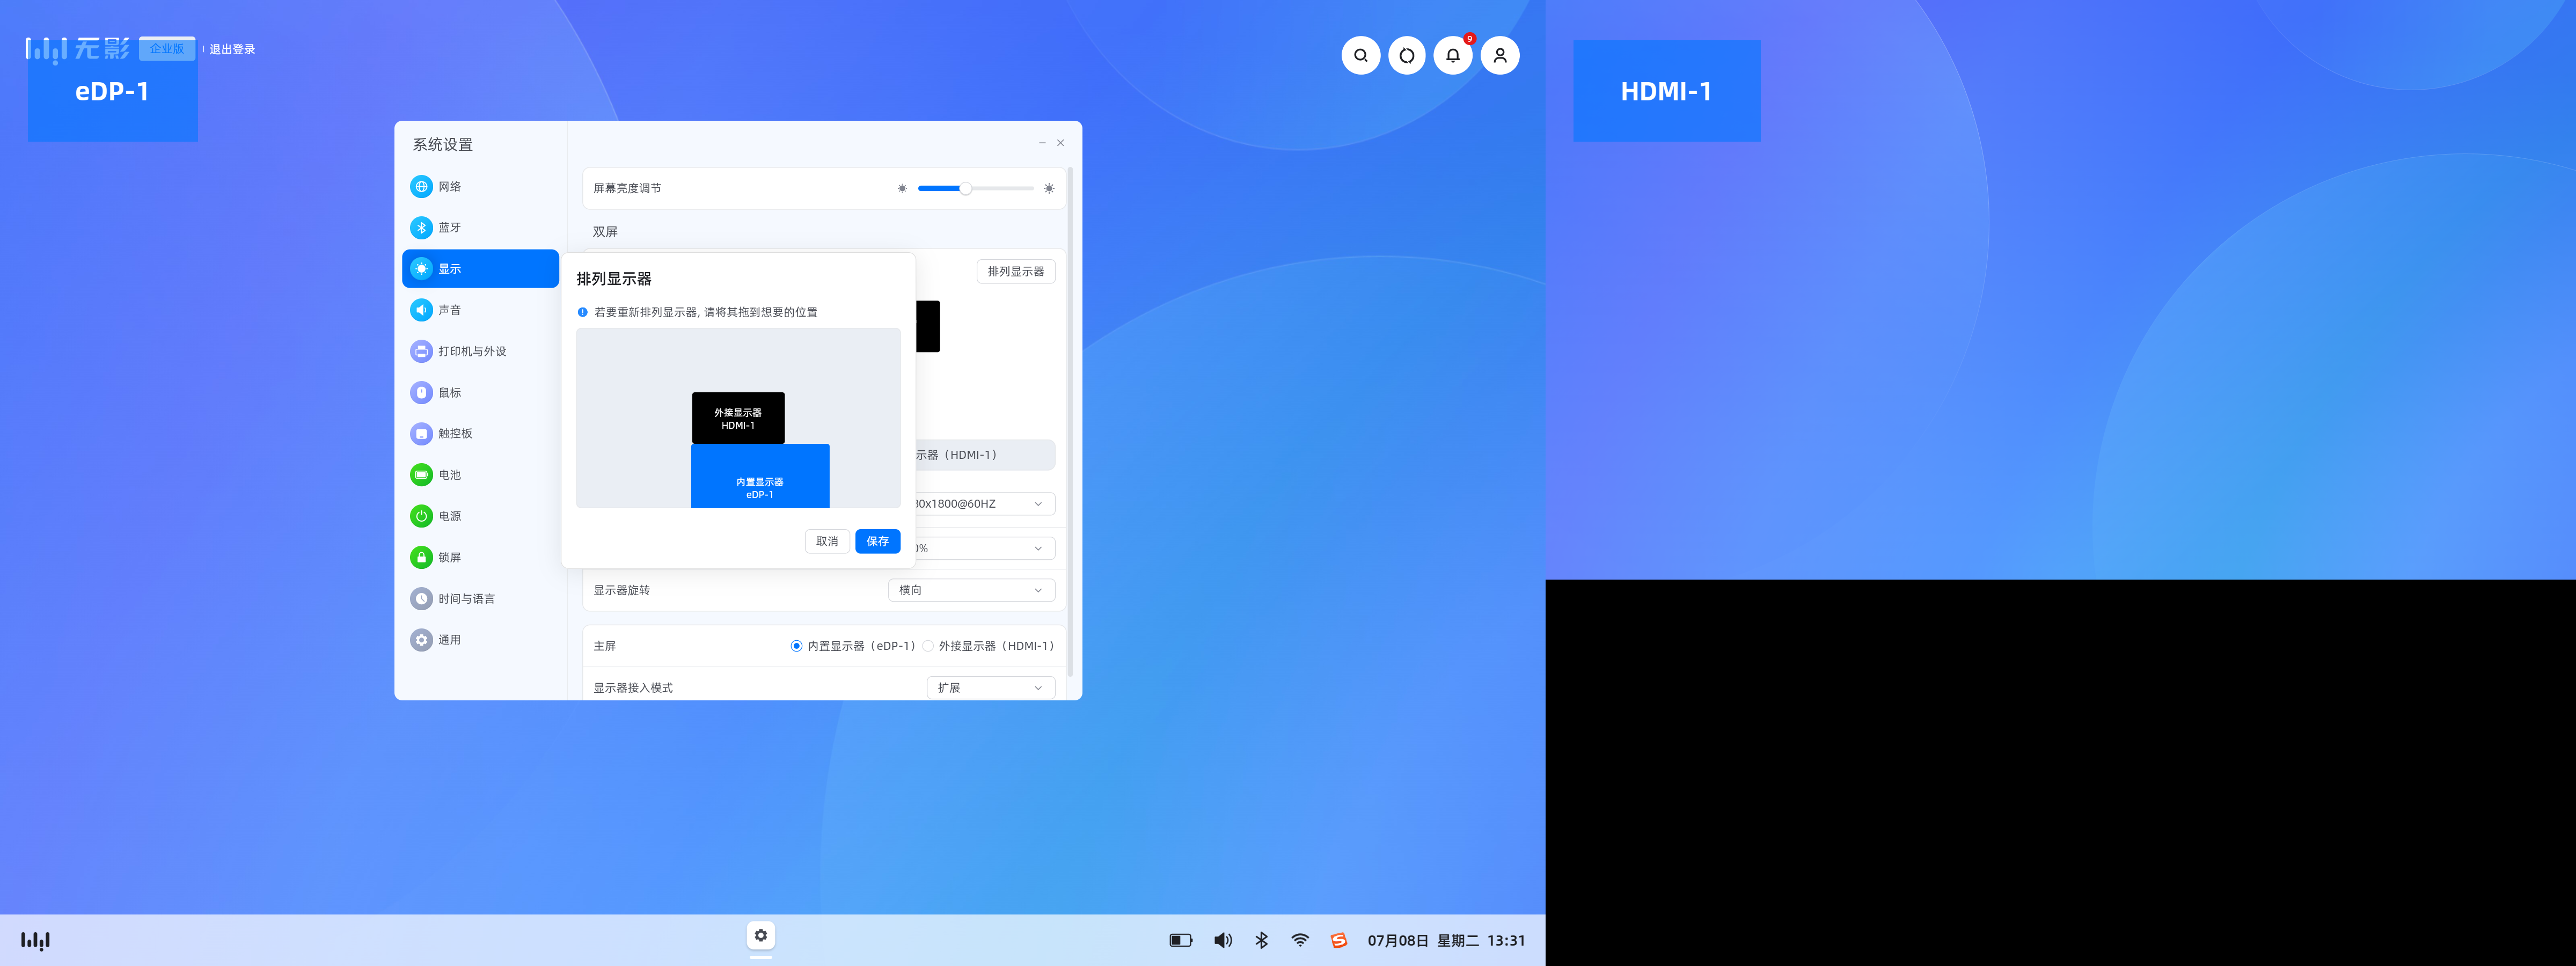2576x966 pixels.
Task: Click the taskbar date and time
Action: pyautogui.click(x=1446, y=940)
